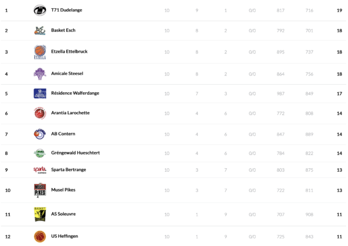Click the 19 points value for first place
Image resolution: width=348 pixels, height=246 pixels.
pos(339,10)
